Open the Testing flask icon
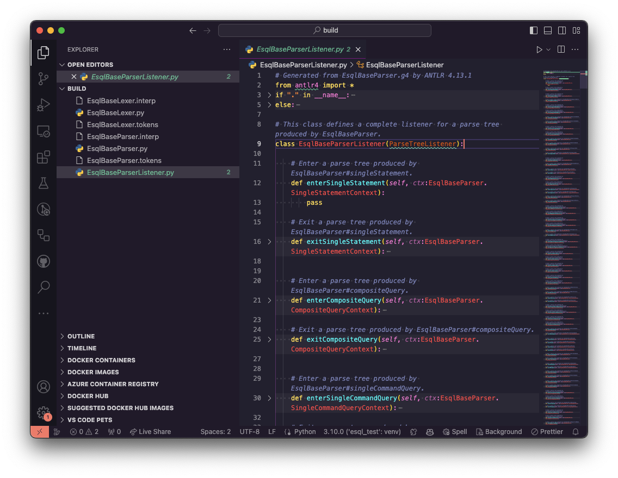This screenshot has height=478, width=618. (x=44, y=183)
